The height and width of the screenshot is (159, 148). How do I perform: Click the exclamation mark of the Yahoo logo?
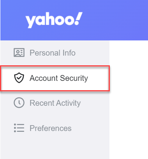click(79, 19)
